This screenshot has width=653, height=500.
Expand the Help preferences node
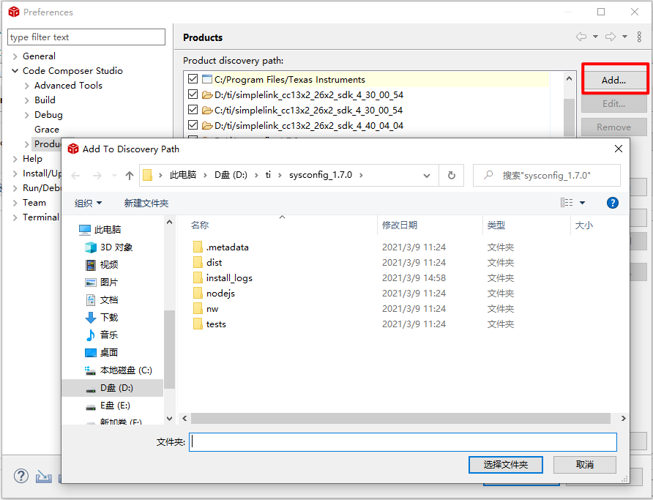coord(15,159)
